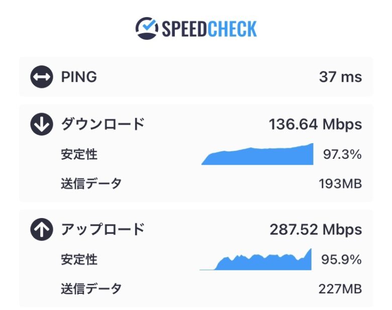Select the upload 送信データ label
The image size is (392, 310).
coord(91,289)
